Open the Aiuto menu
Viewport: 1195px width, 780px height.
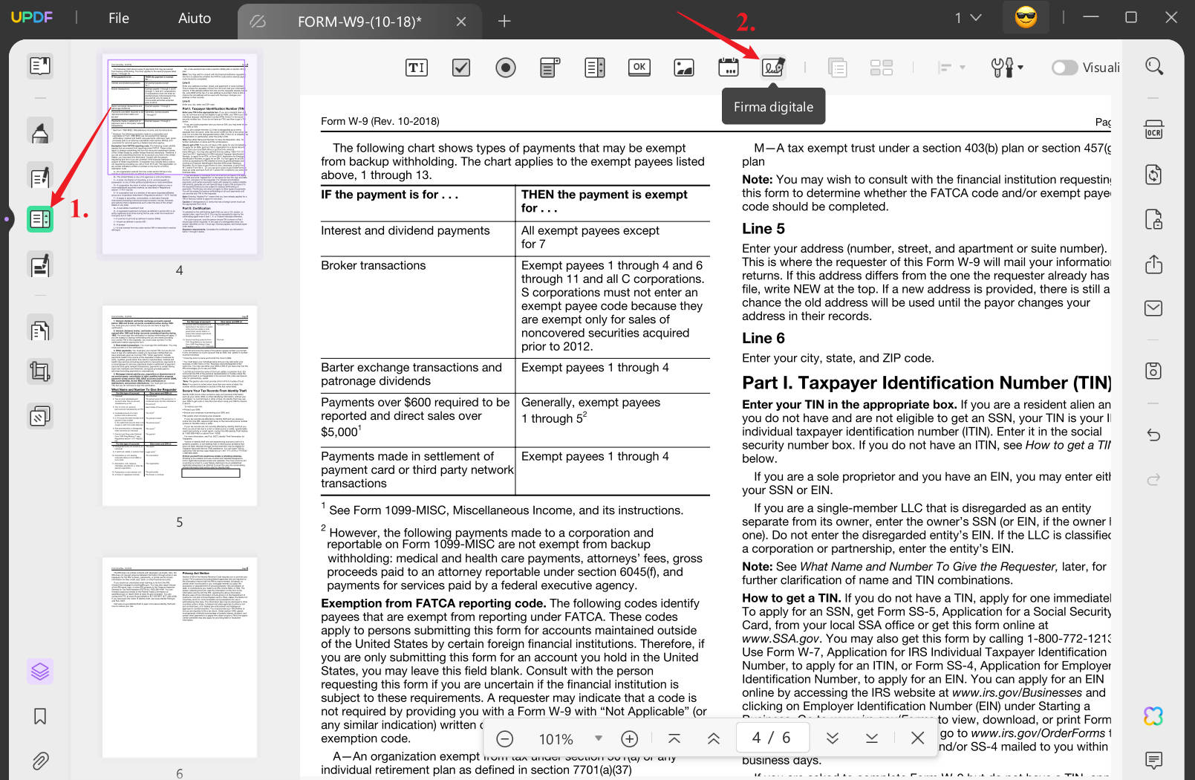click(195, 18)
